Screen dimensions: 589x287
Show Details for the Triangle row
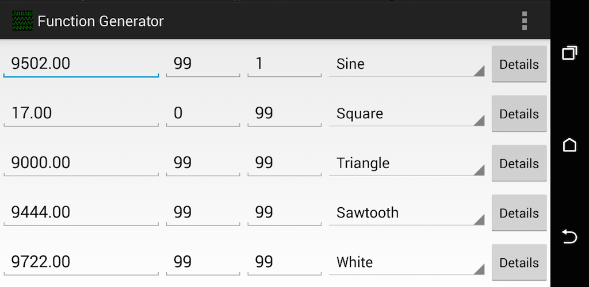[x=519, y=164]
